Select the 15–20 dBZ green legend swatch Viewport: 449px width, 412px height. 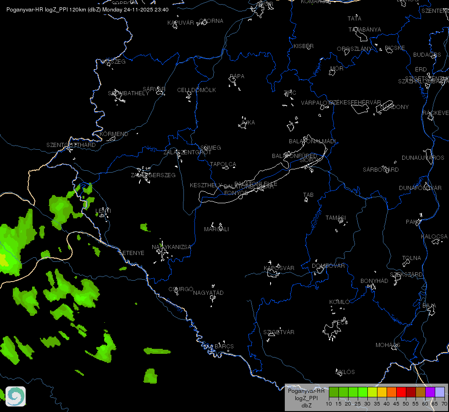(x=344, y=392)
